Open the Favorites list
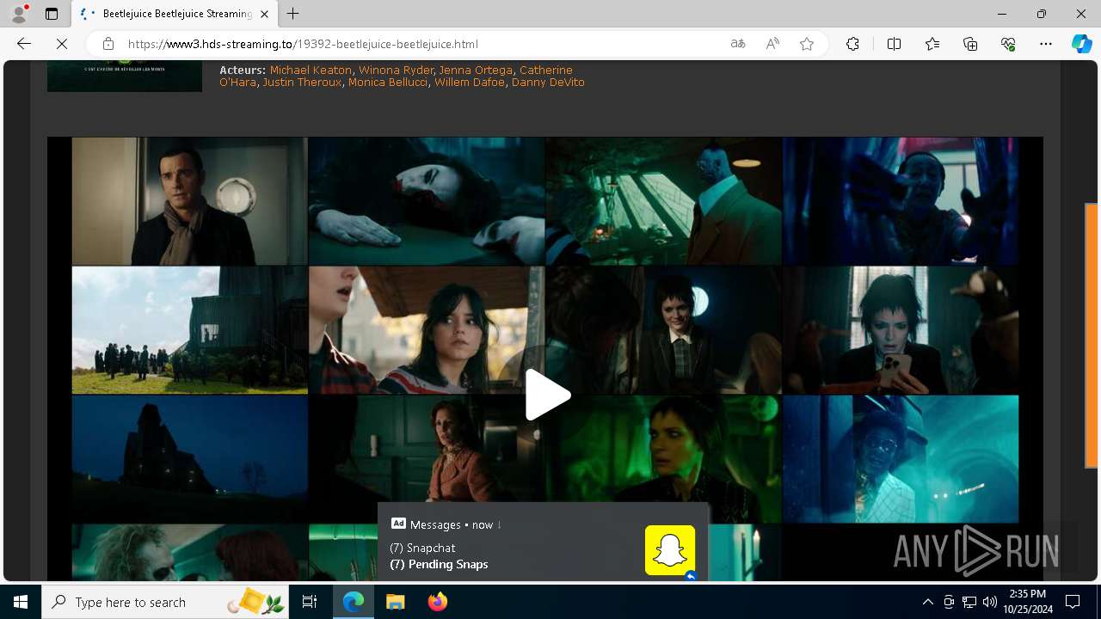 pyautogui.click(x=932, y=44)
